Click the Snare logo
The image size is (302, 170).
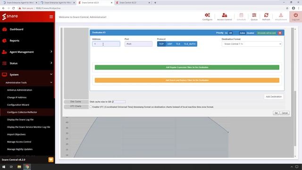click(x=10, y=17)
